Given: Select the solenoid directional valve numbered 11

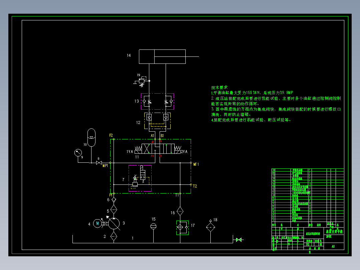Looking at the screenshot, I should pyautogui.click(x=158, y=149).
